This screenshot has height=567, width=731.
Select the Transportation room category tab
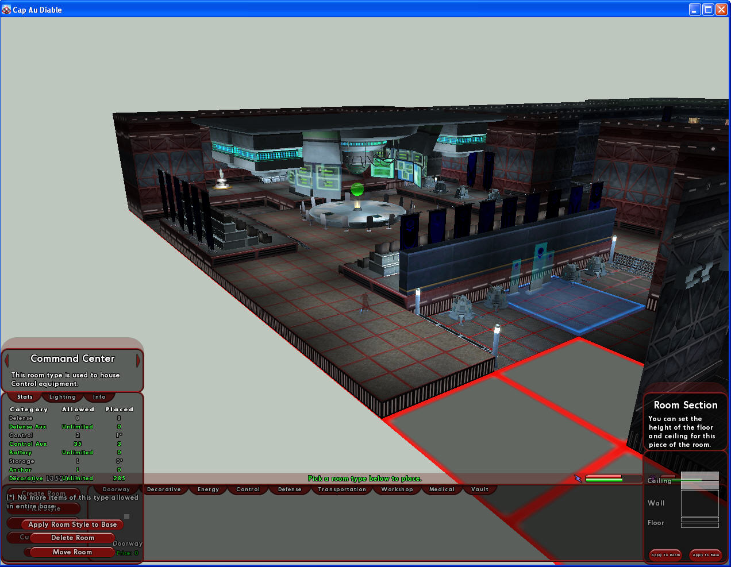342,489
